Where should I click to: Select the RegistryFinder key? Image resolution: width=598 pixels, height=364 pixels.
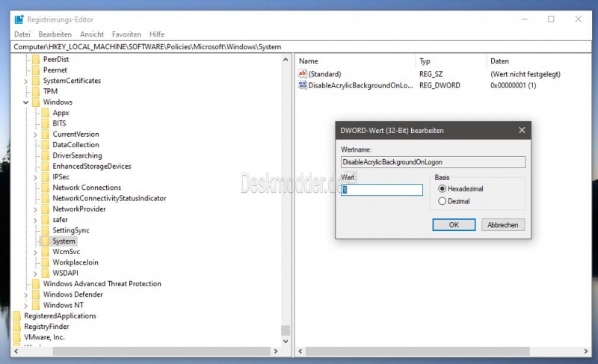[46, 327]
